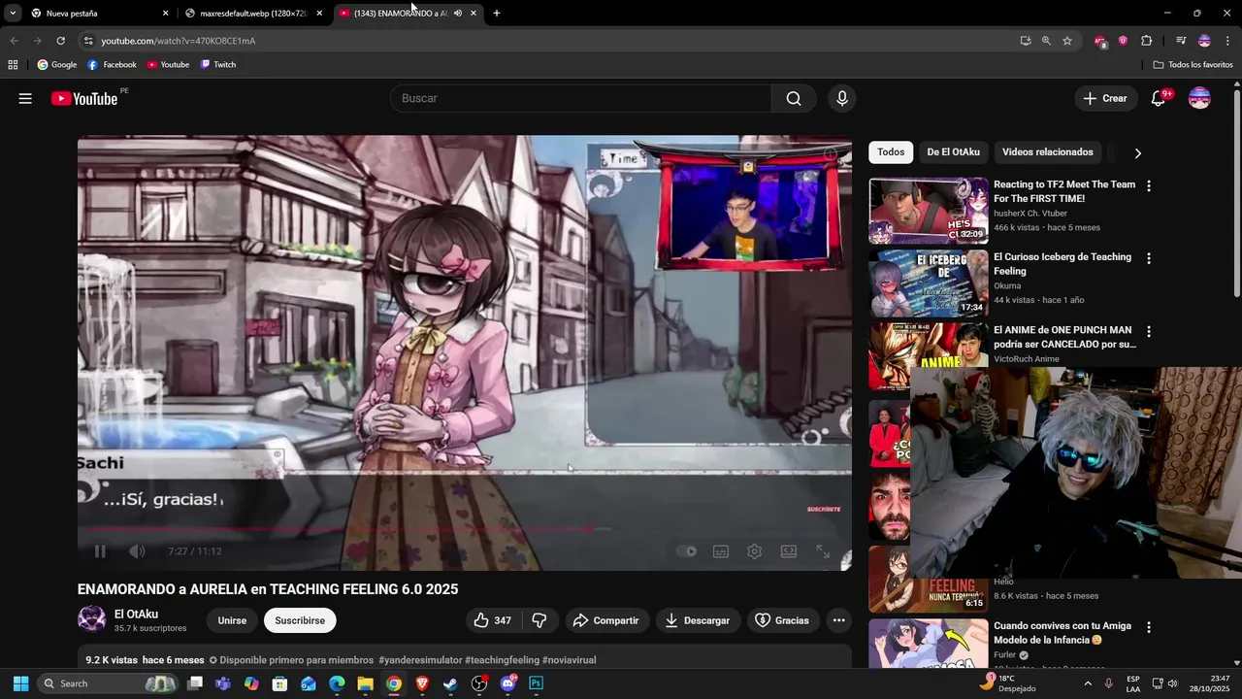Open El Curioso Iceberg thumbnail

(929, 283)
